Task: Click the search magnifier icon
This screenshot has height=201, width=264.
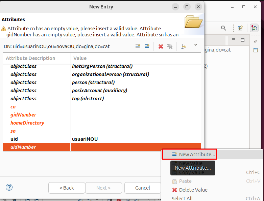Action: [x=223, y=28]
